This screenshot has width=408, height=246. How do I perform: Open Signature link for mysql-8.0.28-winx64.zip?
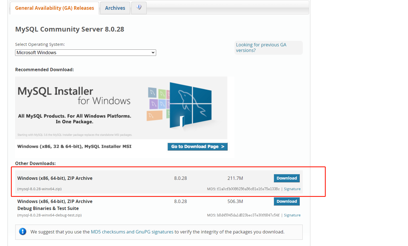292,189
